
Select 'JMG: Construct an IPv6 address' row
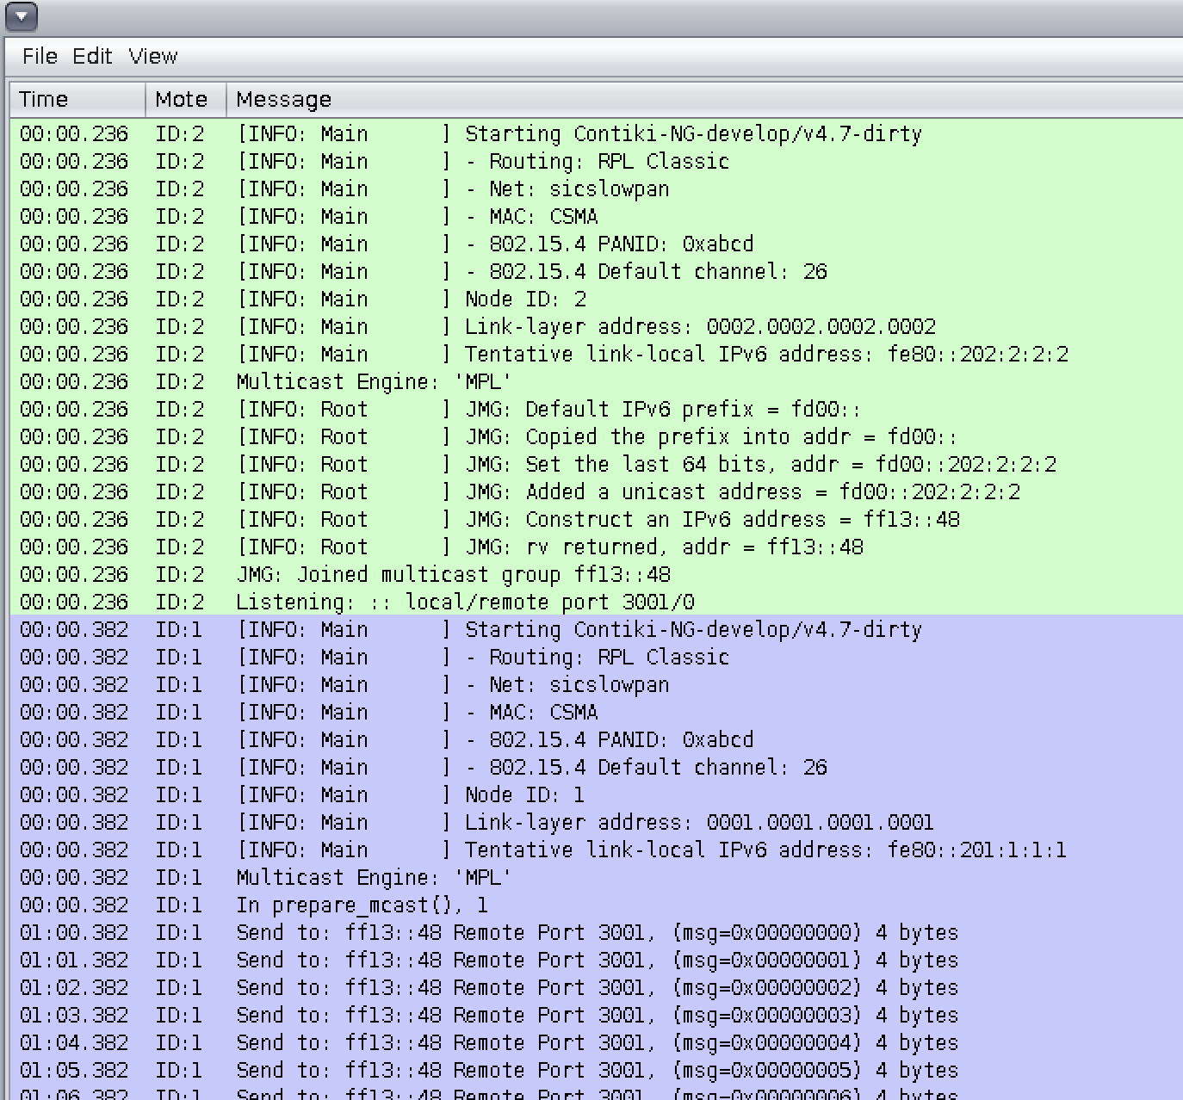[x=597, y=519]
